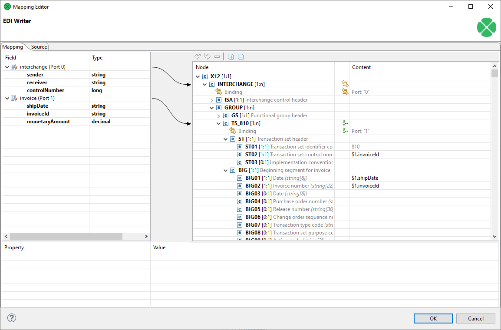Click the green binding indicator beside TS_810
The width and height of the screenshot is (501, 330).
point(345,123)
